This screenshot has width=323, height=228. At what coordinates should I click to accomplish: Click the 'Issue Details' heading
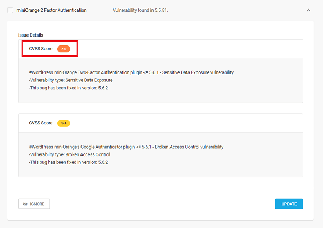click(x=31, y=35)
